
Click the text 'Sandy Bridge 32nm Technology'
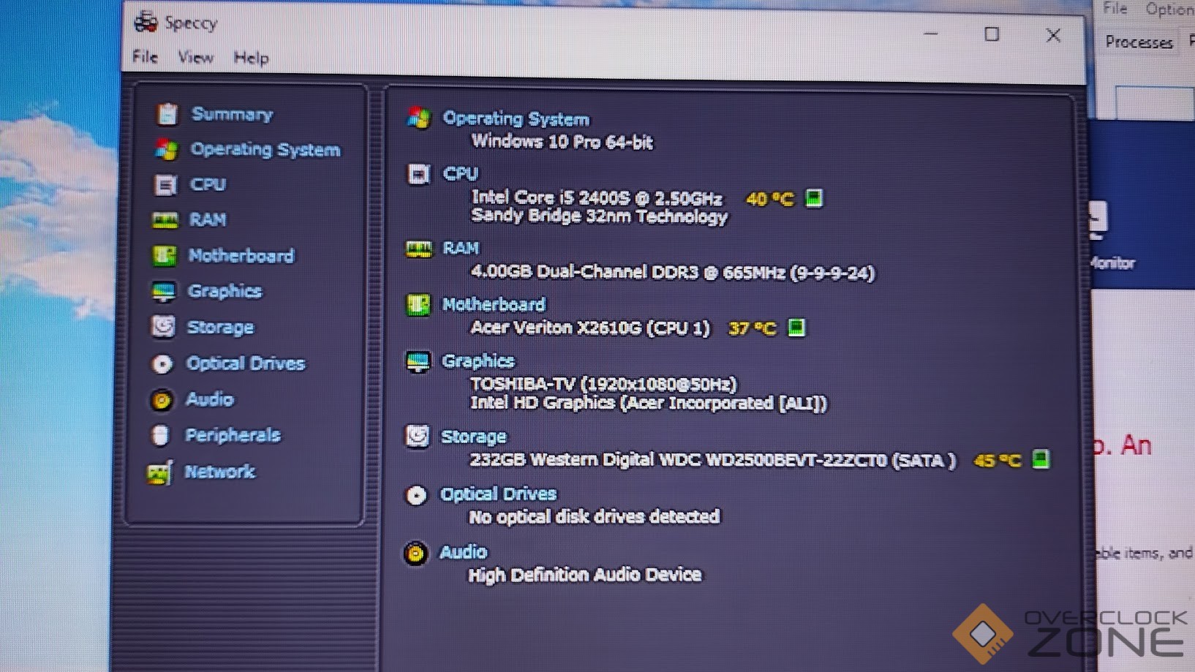[600, 216]
